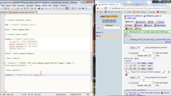Click edit pencil for row kaka

(131, 69)
